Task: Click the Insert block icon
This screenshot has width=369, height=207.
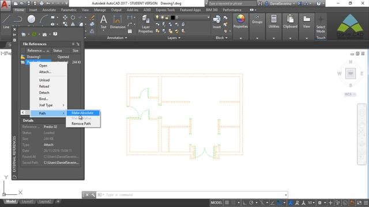Action: coord(217,22)
